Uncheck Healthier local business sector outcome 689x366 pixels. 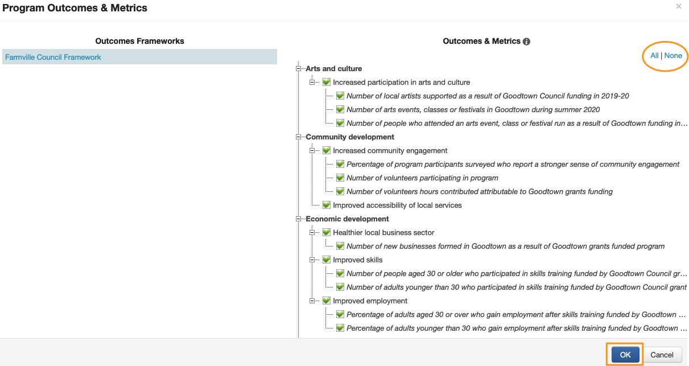327,233
